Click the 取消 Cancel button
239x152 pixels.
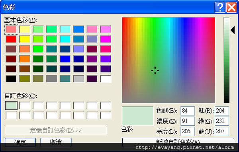(x=56, y=142)
